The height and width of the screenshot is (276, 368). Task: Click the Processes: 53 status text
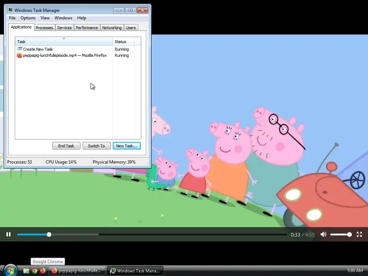(19, 162)
